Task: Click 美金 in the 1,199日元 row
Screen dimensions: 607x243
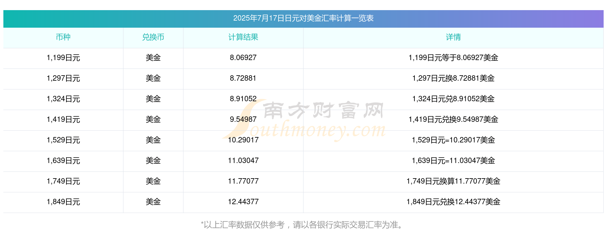Action: click(153, 58)
